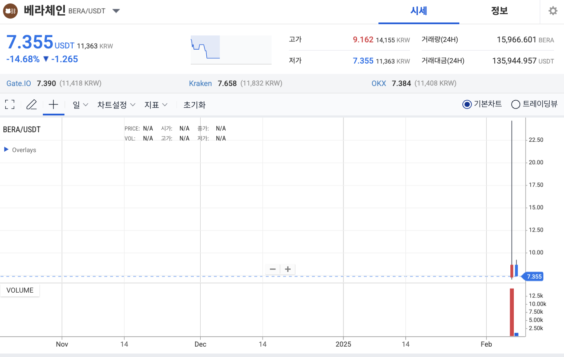The image size is (564, 357).
Task: Select the 트레이딩뷰 radio button
Action: coord(516,104)
